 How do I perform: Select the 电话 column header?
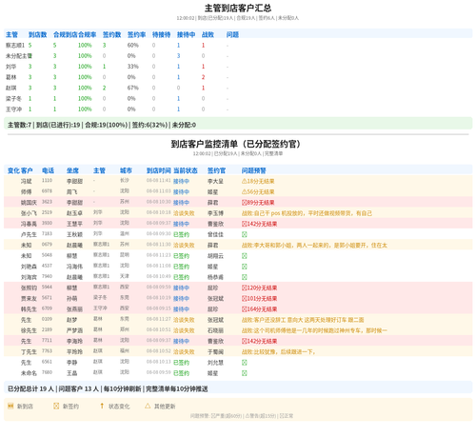[48, 170]
